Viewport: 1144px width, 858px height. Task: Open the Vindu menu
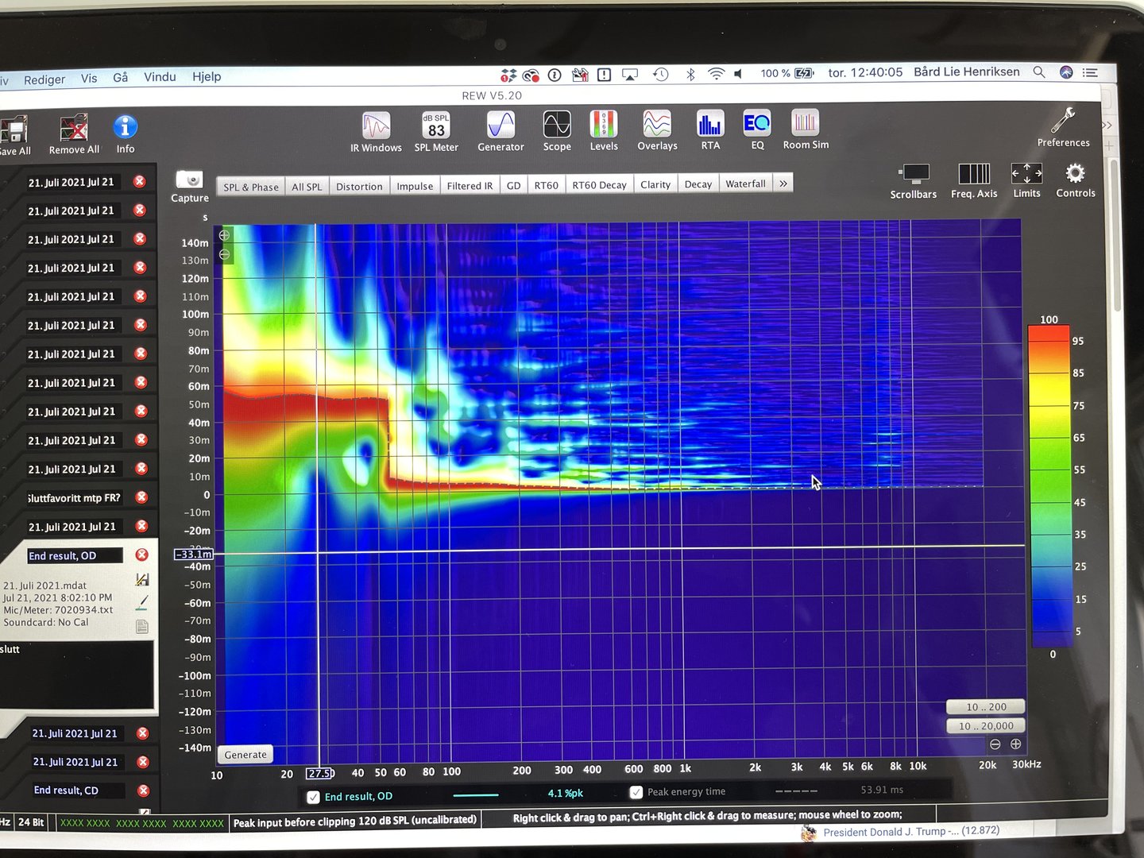tap(160, 77)
